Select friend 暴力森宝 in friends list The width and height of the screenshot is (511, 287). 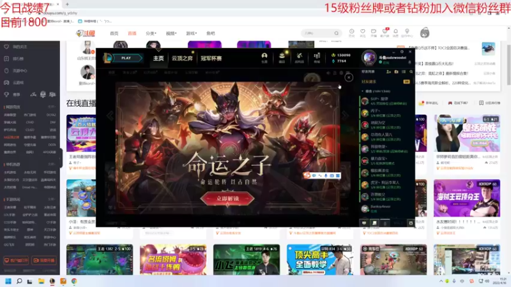tap(386, 161)
